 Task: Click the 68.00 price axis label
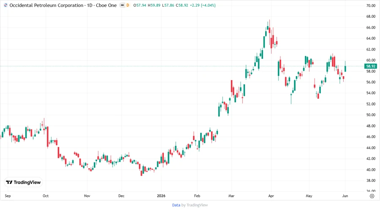tap(371, 16)
